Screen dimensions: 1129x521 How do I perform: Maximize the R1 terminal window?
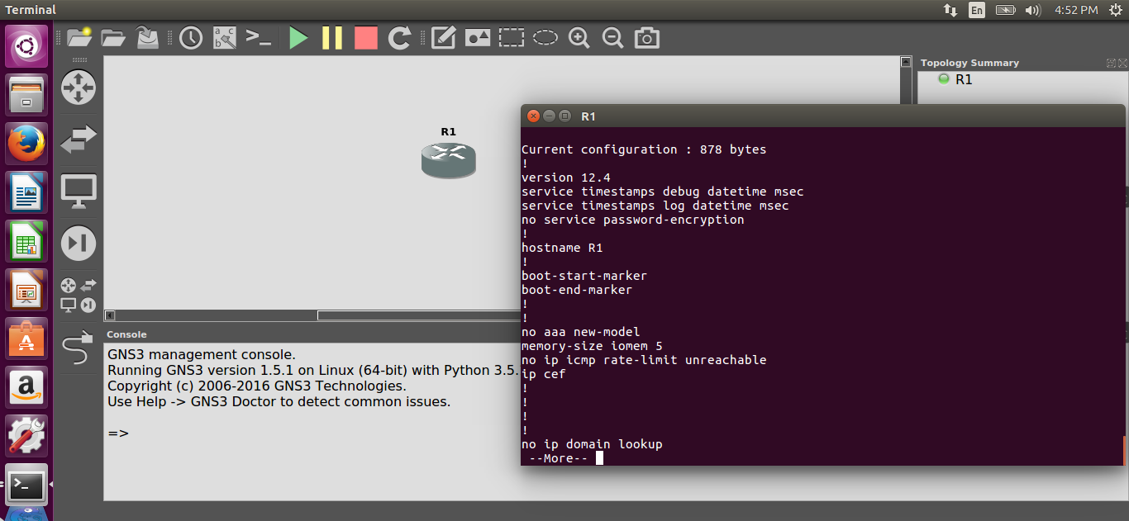pyautogui.click(x=565, y=116)
